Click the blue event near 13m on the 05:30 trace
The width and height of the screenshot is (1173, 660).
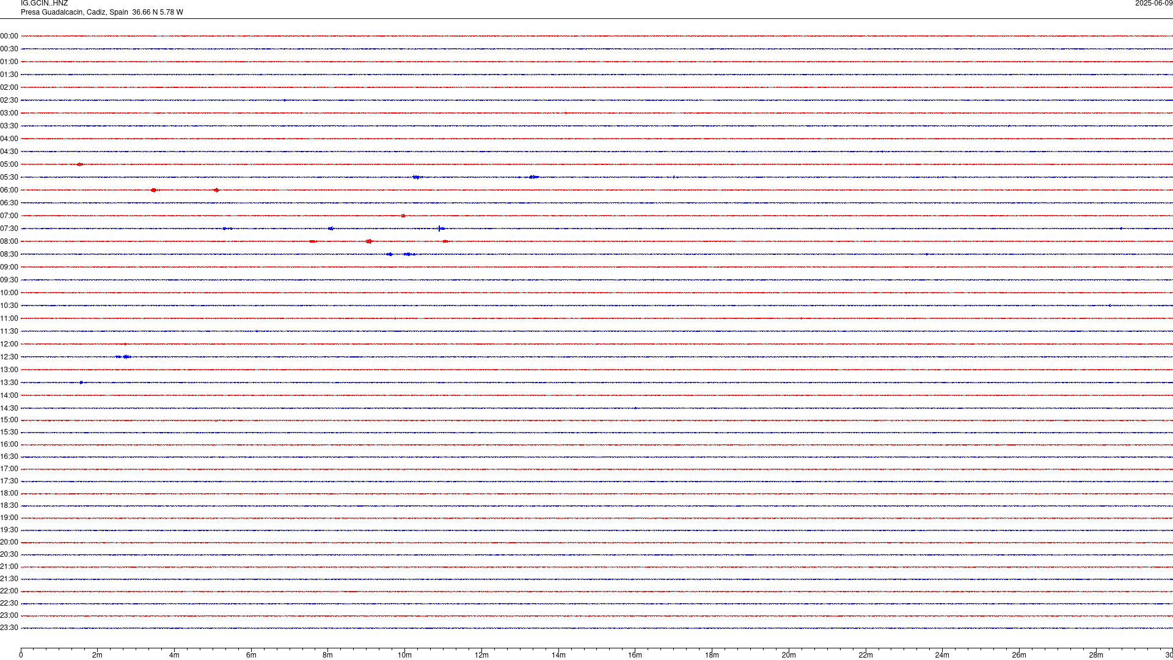click(533, 177)
